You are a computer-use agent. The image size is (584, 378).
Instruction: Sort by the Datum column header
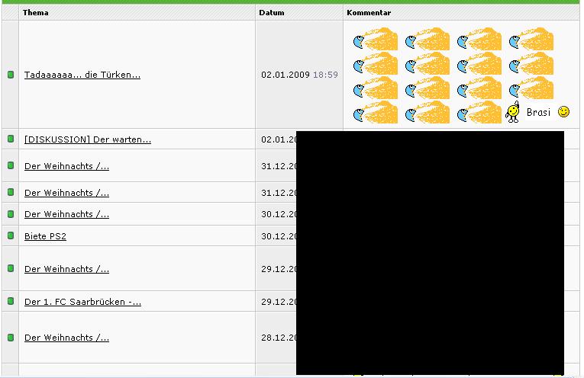[x=271, y=13]
